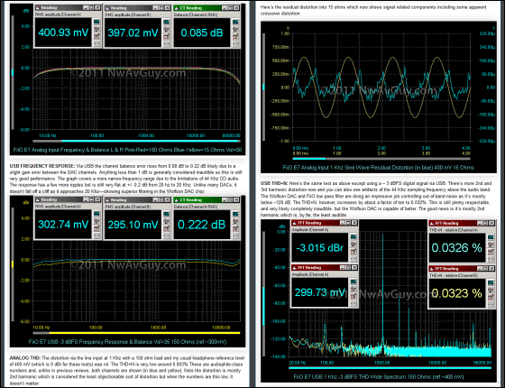Click the cyan display icon beside 0.0326 %
This screenshot has width=505, height=388.
click(x=491, y=237)
